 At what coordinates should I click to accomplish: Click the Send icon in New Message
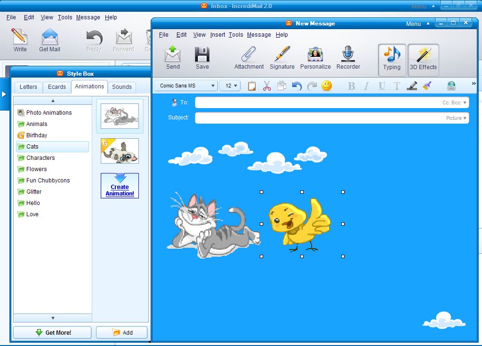coord(173,58)
